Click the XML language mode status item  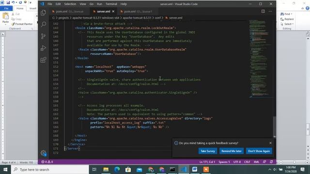(x=256, y=162)
